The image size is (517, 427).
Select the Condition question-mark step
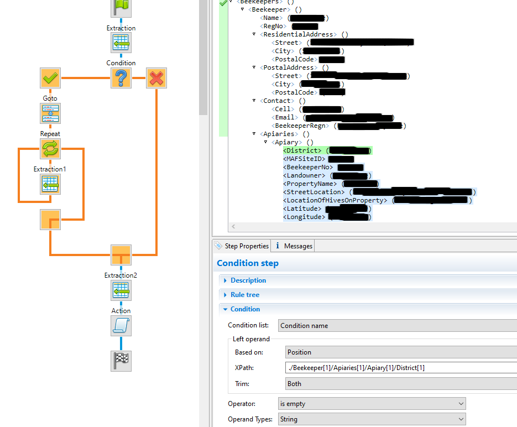pyautogui.click(x=121, y=78)
